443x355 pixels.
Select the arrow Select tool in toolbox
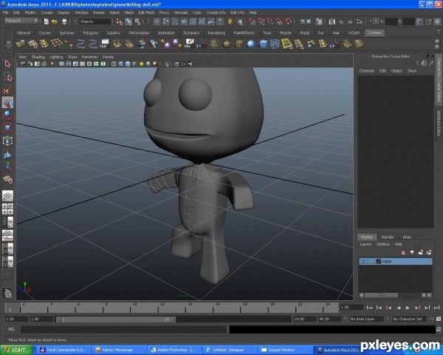7,64
